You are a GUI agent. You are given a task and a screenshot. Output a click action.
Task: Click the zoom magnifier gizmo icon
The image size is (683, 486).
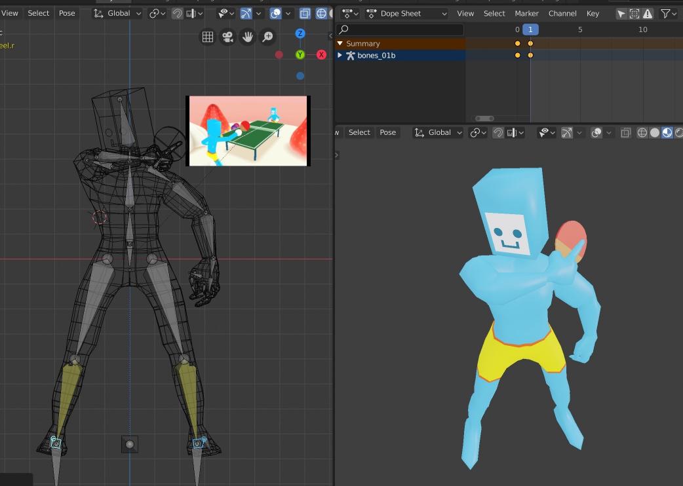(x=267, y=37)
